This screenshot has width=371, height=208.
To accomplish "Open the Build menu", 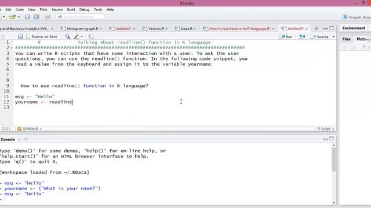I will (x=71, y=9).
